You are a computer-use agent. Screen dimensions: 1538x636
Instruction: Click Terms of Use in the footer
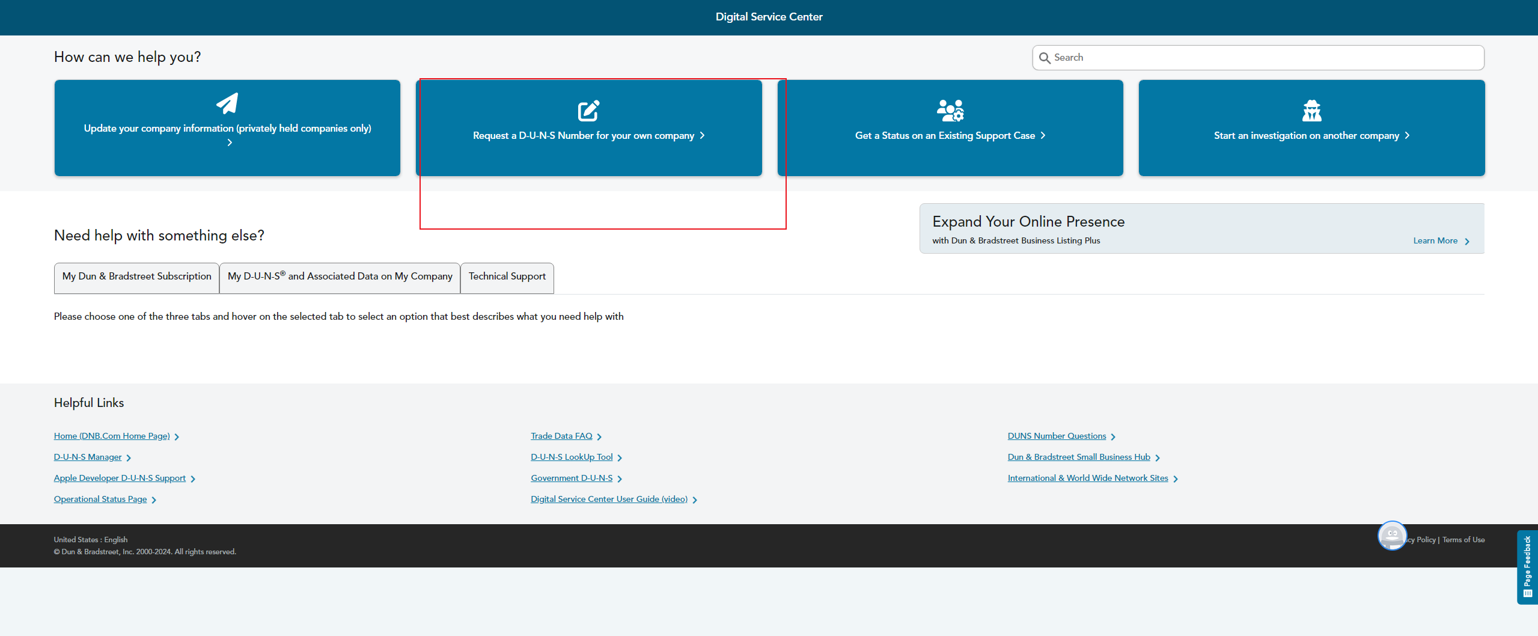click(1463, 540)
